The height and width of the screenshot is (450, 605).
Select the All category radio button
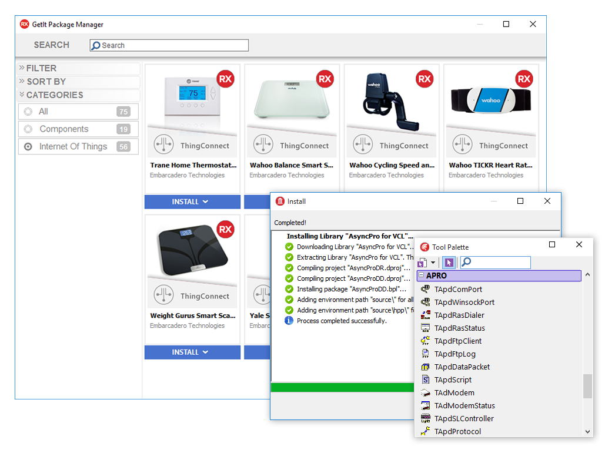pos(28,112)
